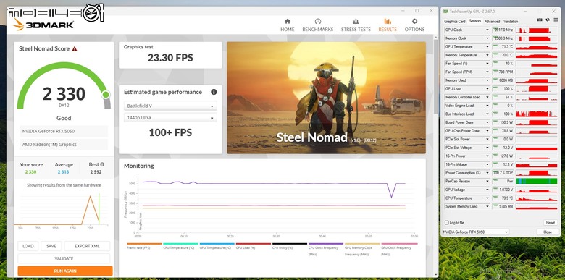Click the AMD Radeon(TM) Graphics entry
This screenshot has width=565, height=280.
(x=64, y=144)
